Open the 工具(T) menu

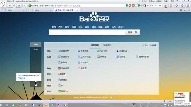click(x=166, y=1)
